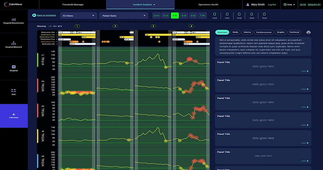Switch time range to 12 hr
This screenshot has height=170, width=323.
(x=166, y=15)
